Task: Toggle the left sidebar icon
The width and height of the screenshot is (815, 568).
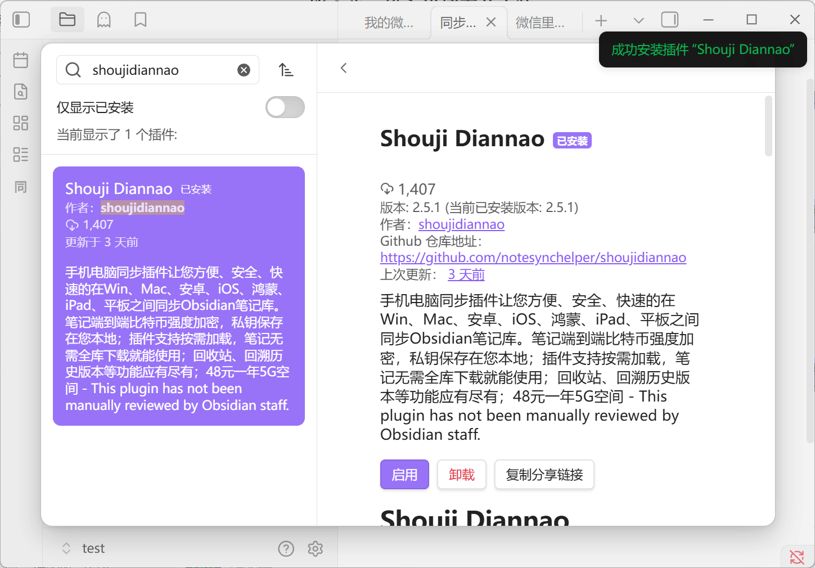Action: (21, 20)
